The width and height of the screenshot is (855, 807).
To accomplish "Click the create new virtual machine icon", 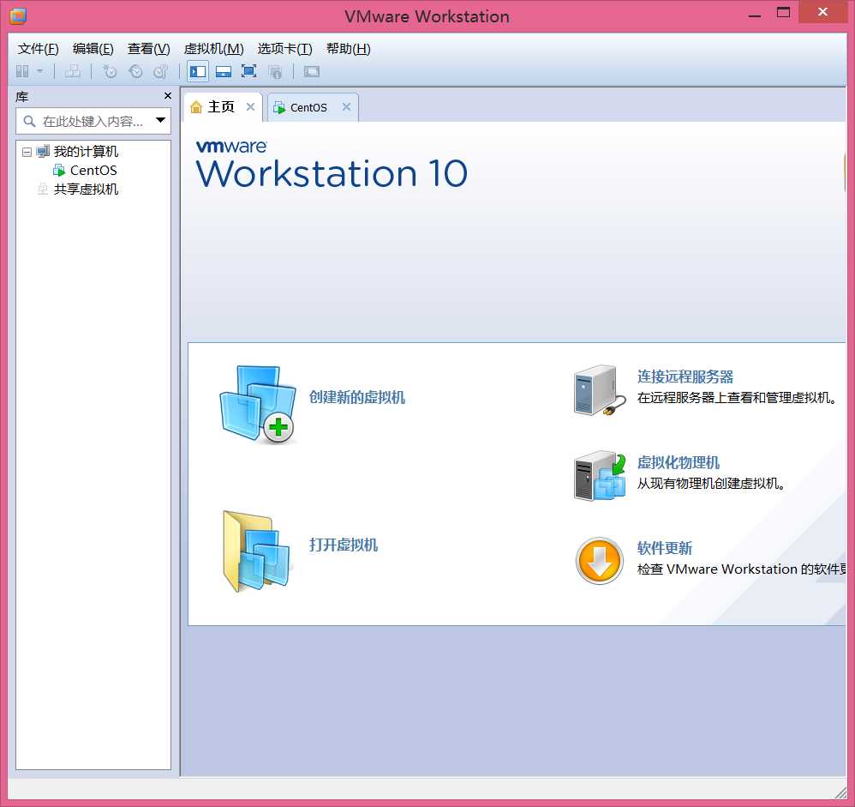I will [x=258, y=405].
